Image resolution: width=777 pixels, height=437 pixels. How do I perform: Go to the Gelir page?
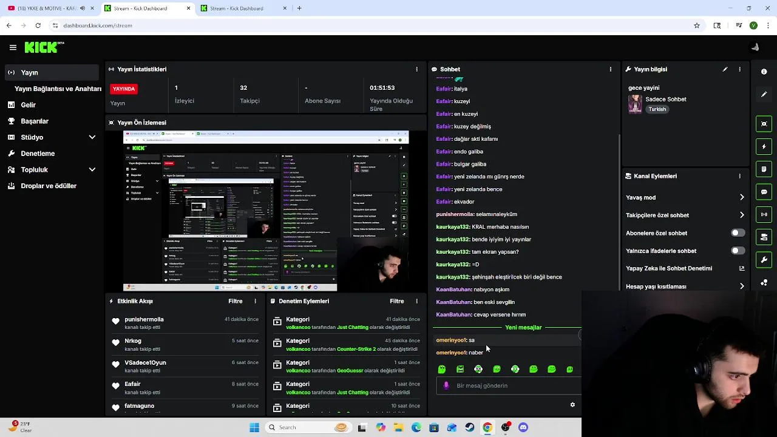pyautogui.click(x=28, y=105)
